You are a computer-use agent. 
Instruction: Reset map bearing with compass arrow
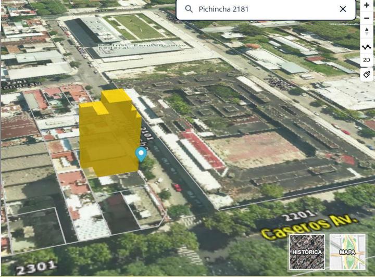point(367,32)
